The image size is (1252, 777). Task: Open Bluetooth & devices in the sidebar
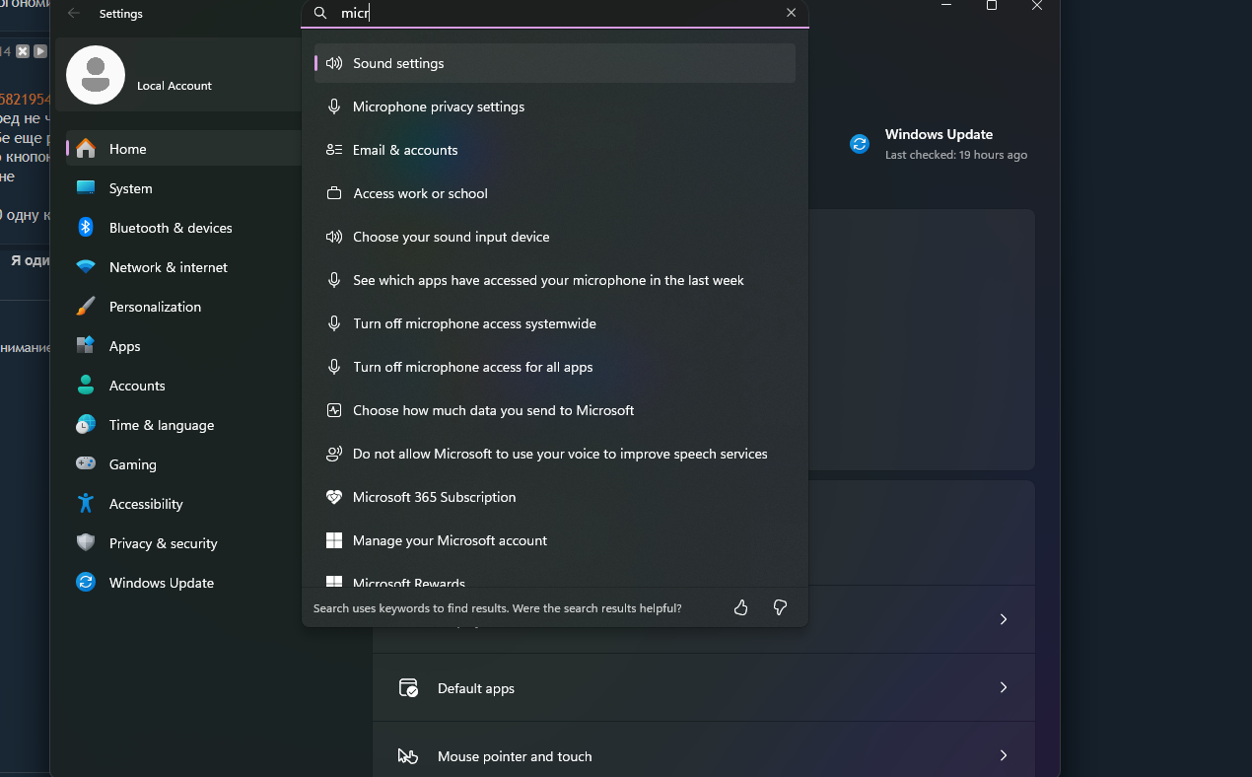coord(183,228)
